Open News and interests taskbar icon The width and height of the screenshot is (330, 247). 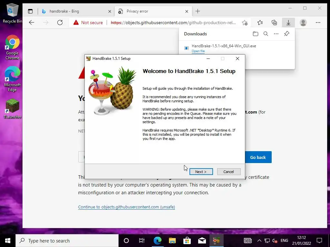point(248,241)
